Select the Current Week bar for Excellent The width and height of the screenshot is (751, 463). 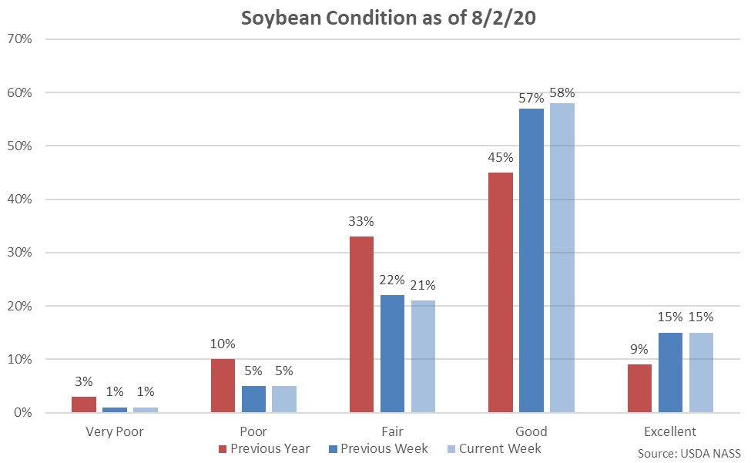click(701, 373)
